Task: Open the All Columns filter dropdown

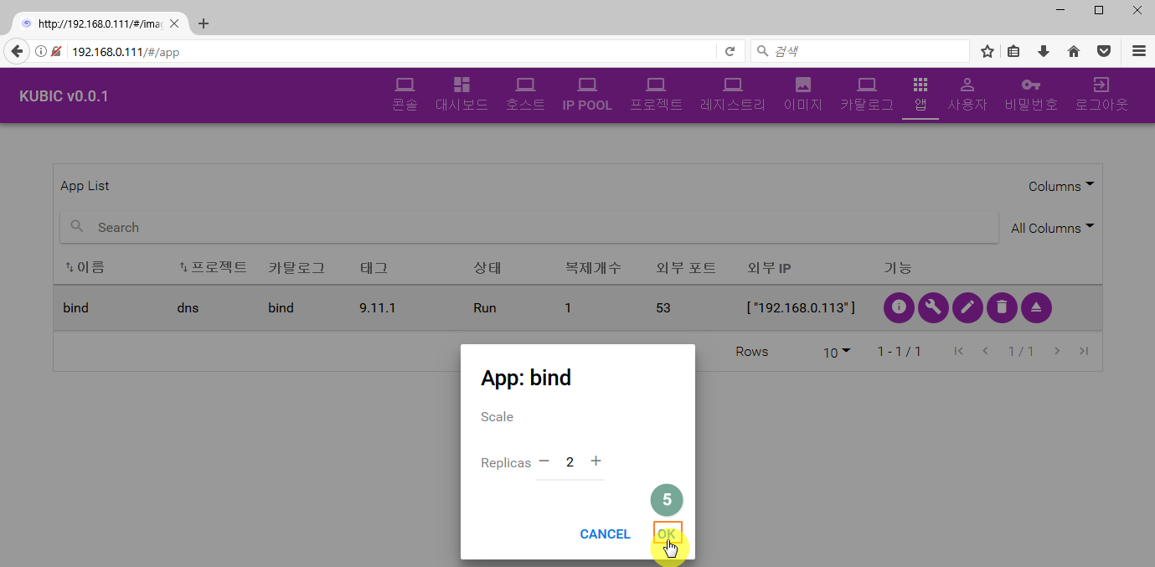Action: tap(1053, 228)
